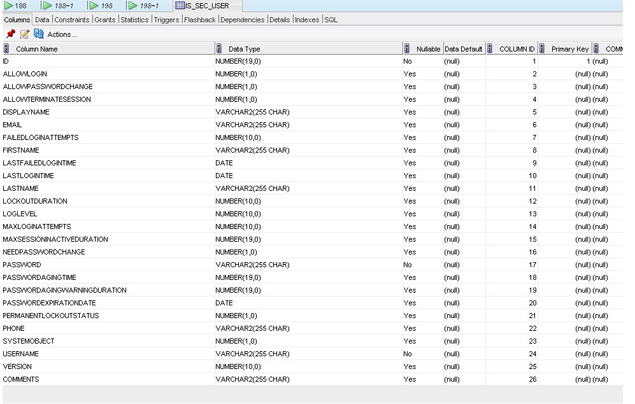635x404 pixels.
Task: Click the sort icon on the Nullable header
Action: coord(406,48)
